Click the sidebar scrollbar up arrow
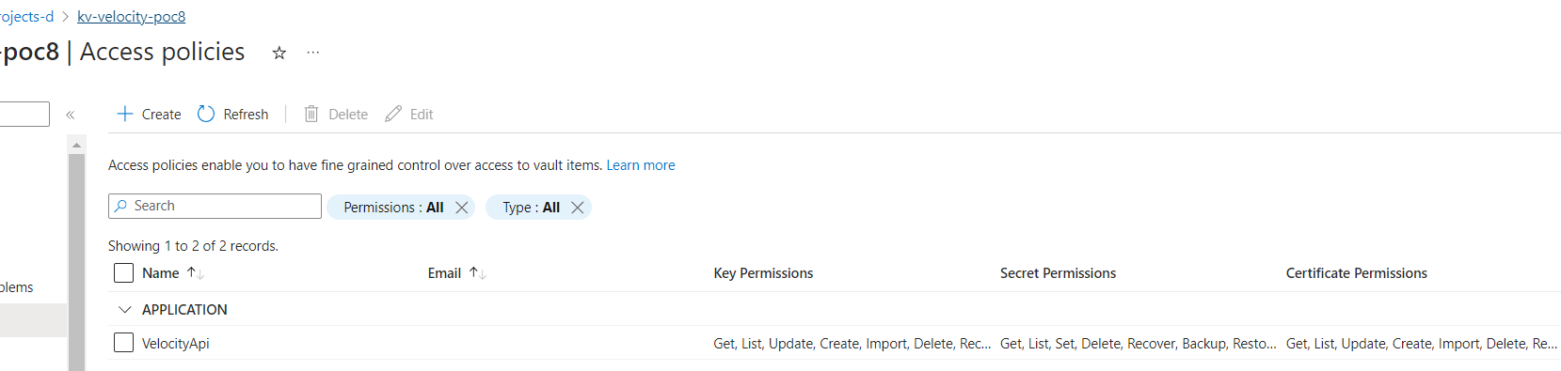This screenshot has width=1561, height=371. (77, 145)
